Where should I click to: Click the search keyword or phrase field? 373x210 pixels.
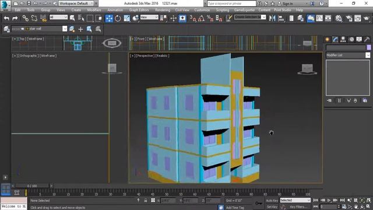click(x=231, y=3)
